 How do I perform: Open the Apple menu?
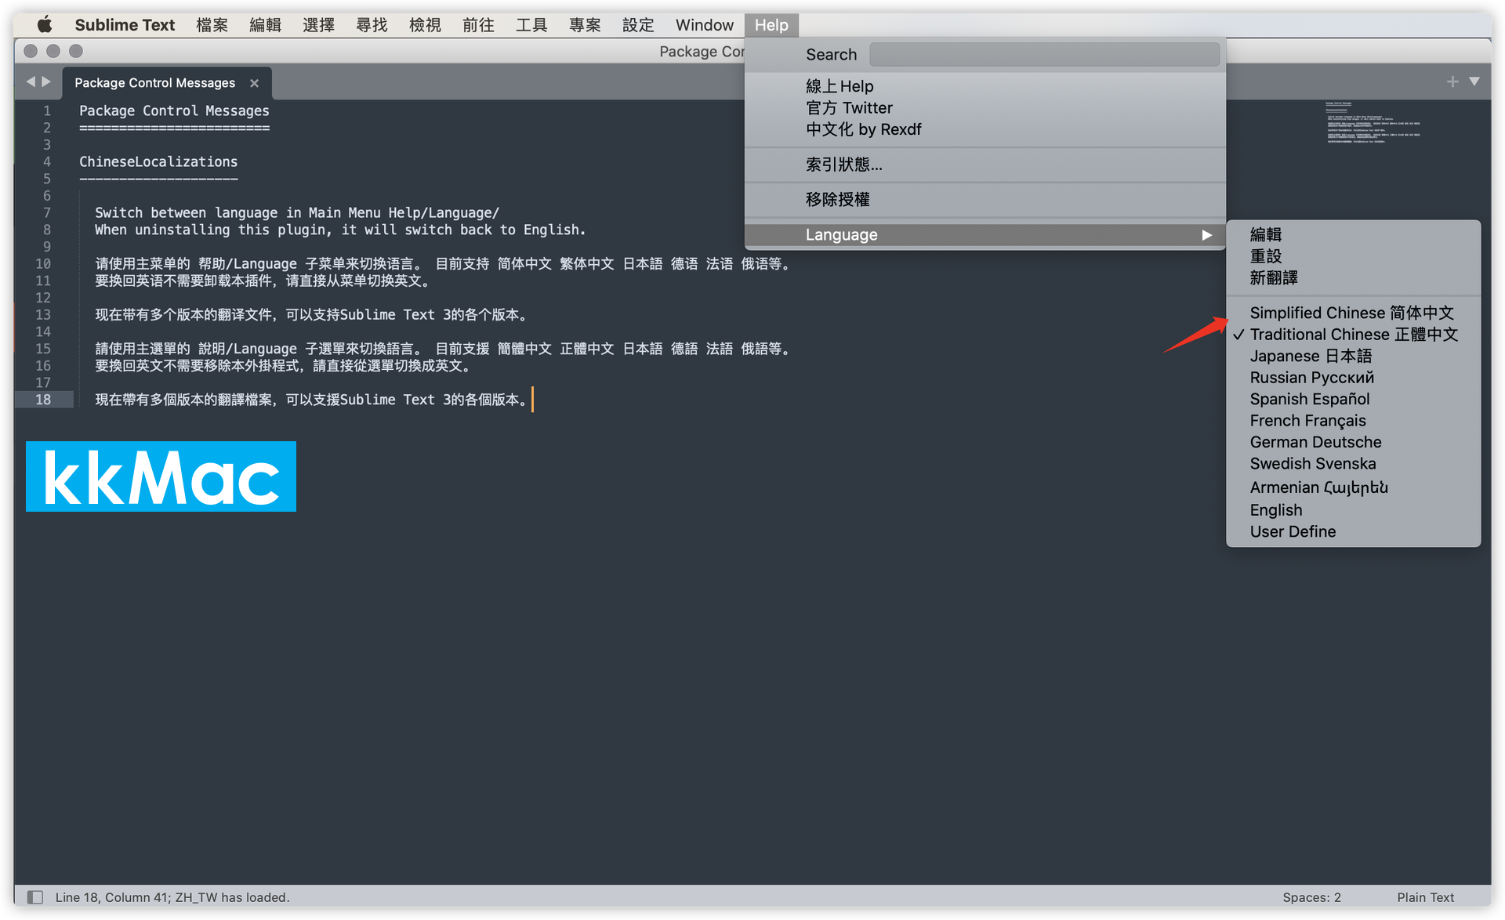click(x=45, y=24)
